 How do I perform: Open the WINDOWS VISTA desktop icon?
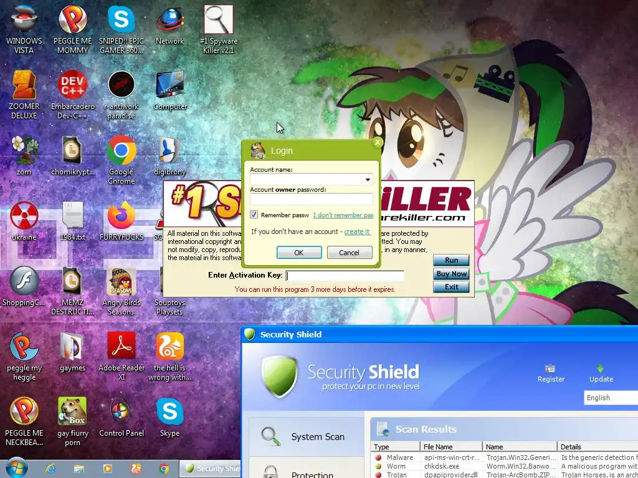point(24,30)
